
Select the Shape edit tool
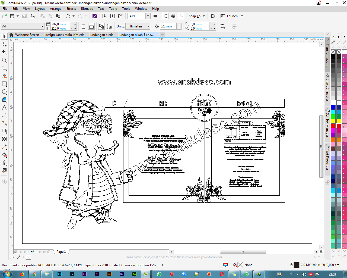click(4, 44)
